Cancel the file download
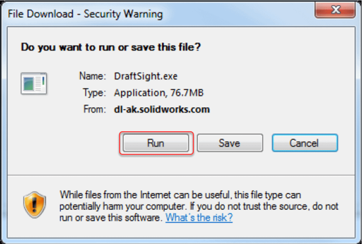Image resolution: width=362 pixels, height=244 pixels. point(304,143)
